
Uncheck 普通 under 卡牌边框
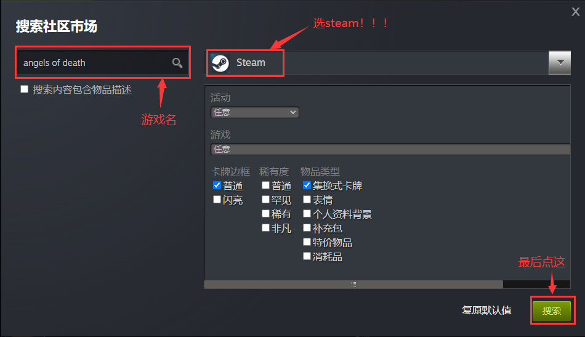[x=217, y=185]
